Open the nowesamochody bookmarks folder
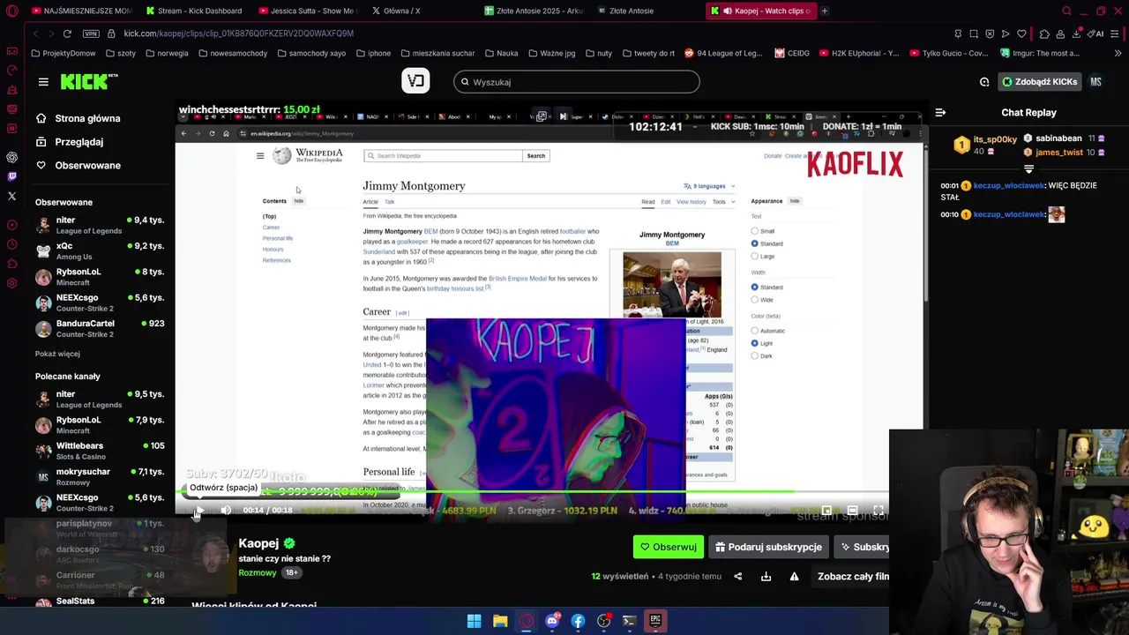 233,53
